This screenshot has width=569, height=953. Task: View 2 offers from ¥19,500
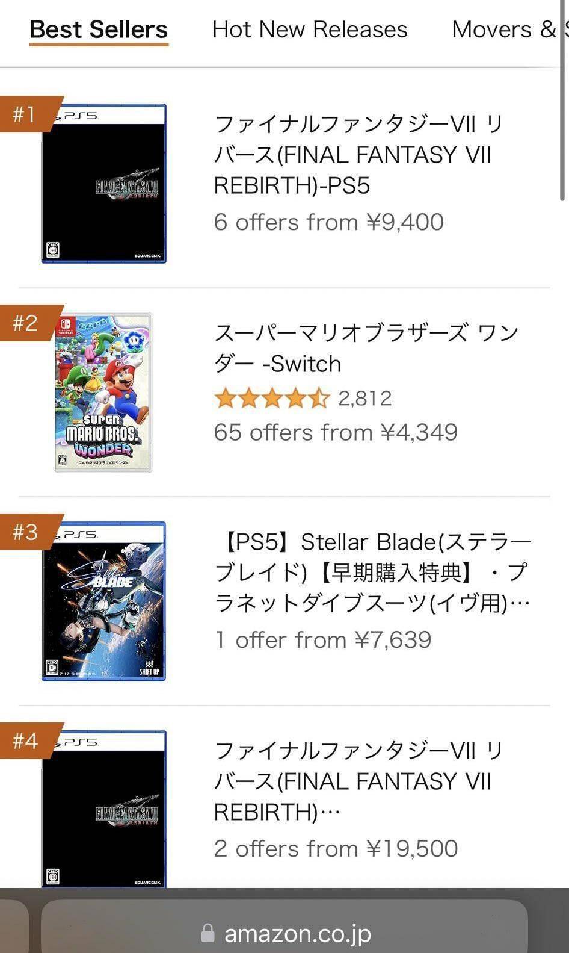tap(336, 849)
